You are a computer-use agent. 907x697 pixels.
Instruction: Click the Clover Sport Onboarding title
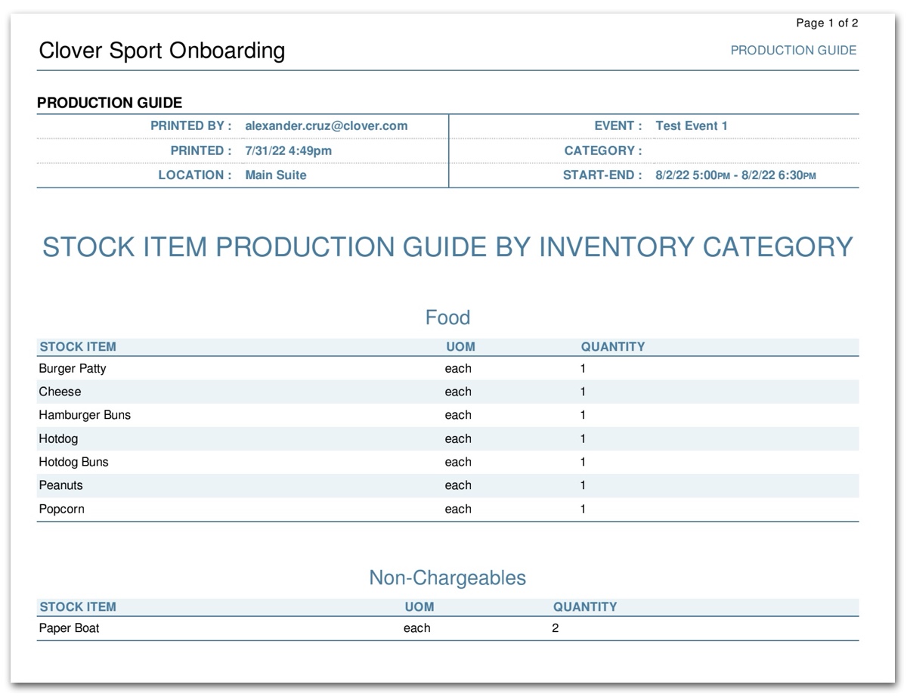[162, 51]
